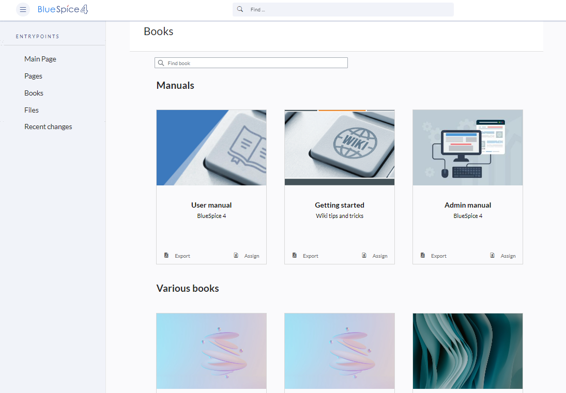Click the Export PDF icon for Admin manual
Viewport: 566px width, 393px height.
click(x=423, y=255)
